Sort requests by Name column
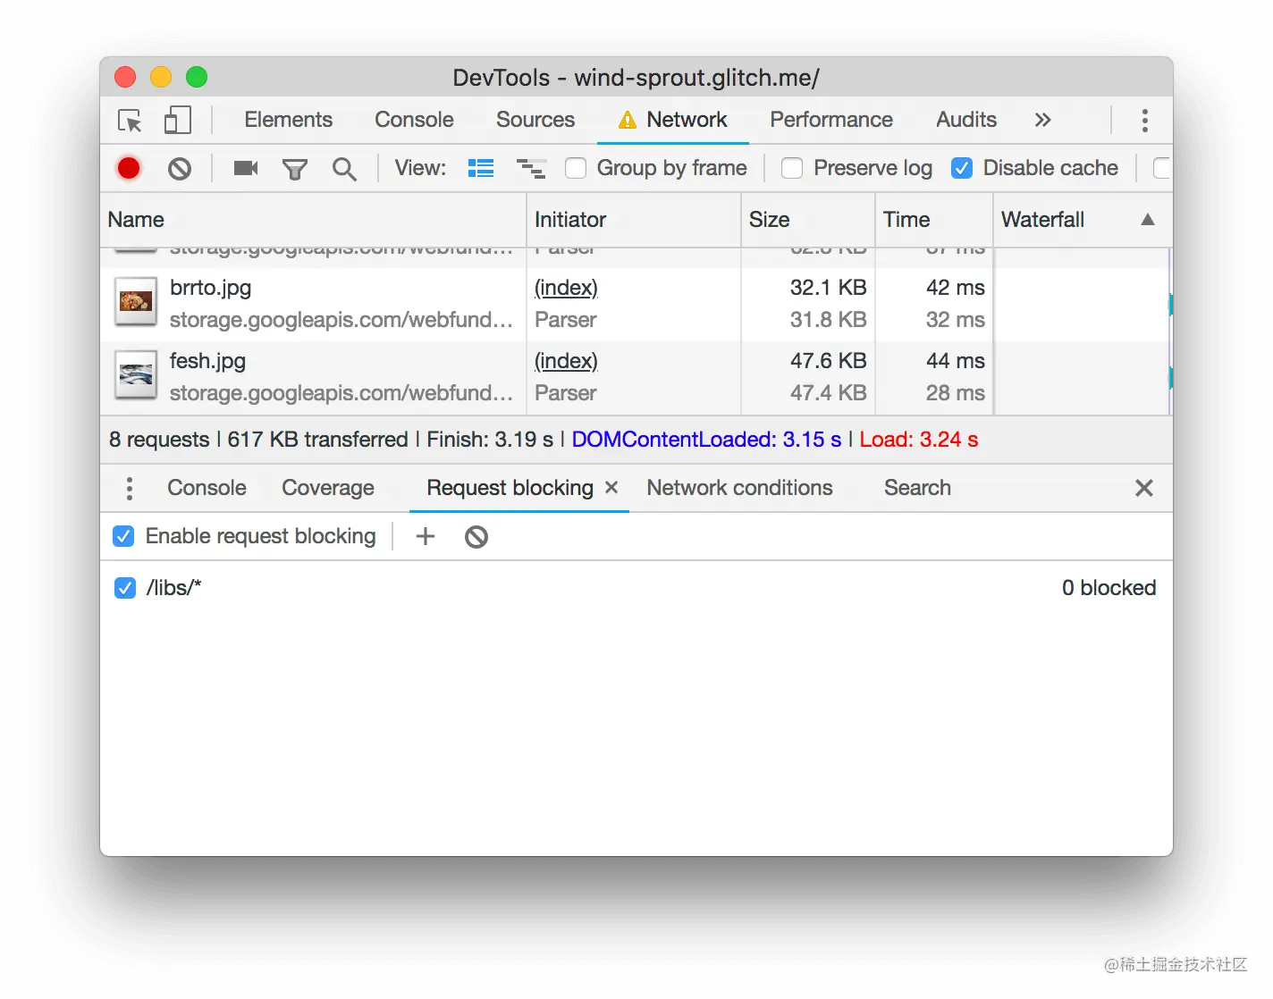The image size is (1273, 999). (313, 220)
